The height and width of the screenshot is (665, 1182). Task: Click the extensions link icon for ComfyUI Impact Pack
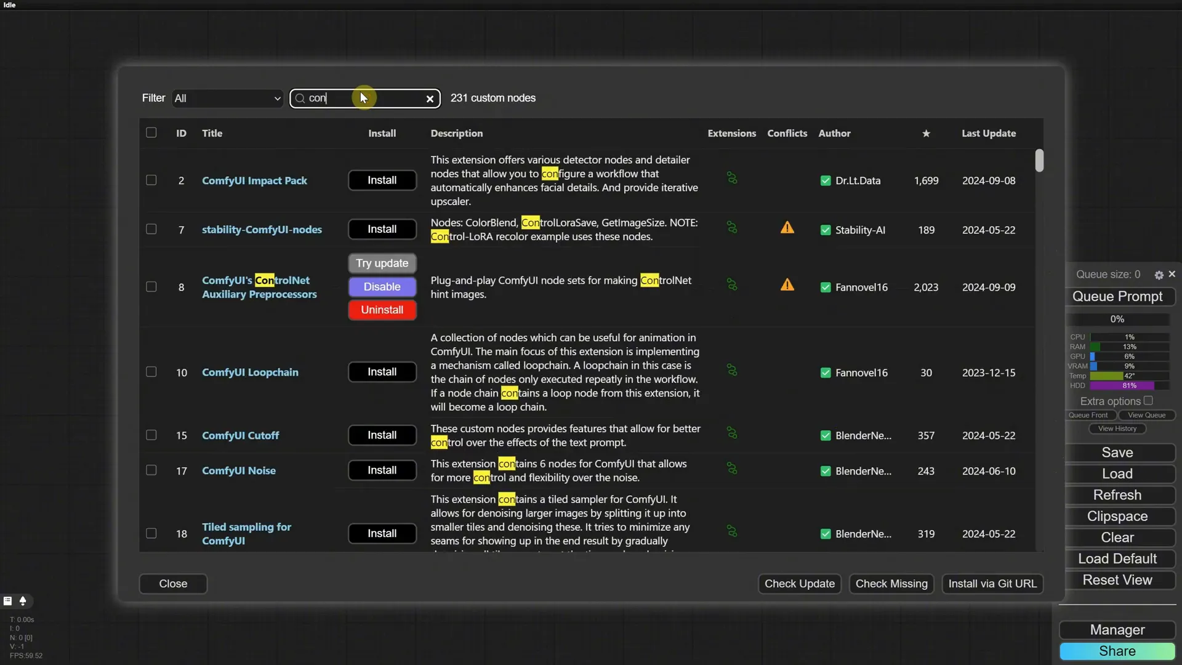(731, 178)
